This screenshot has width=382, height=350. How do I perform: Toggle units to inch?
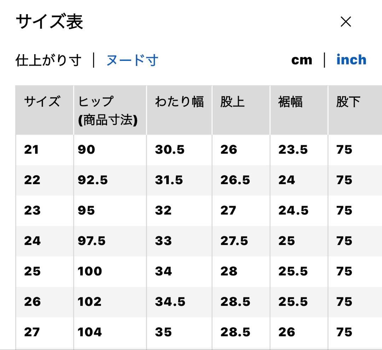coord(351,60)
